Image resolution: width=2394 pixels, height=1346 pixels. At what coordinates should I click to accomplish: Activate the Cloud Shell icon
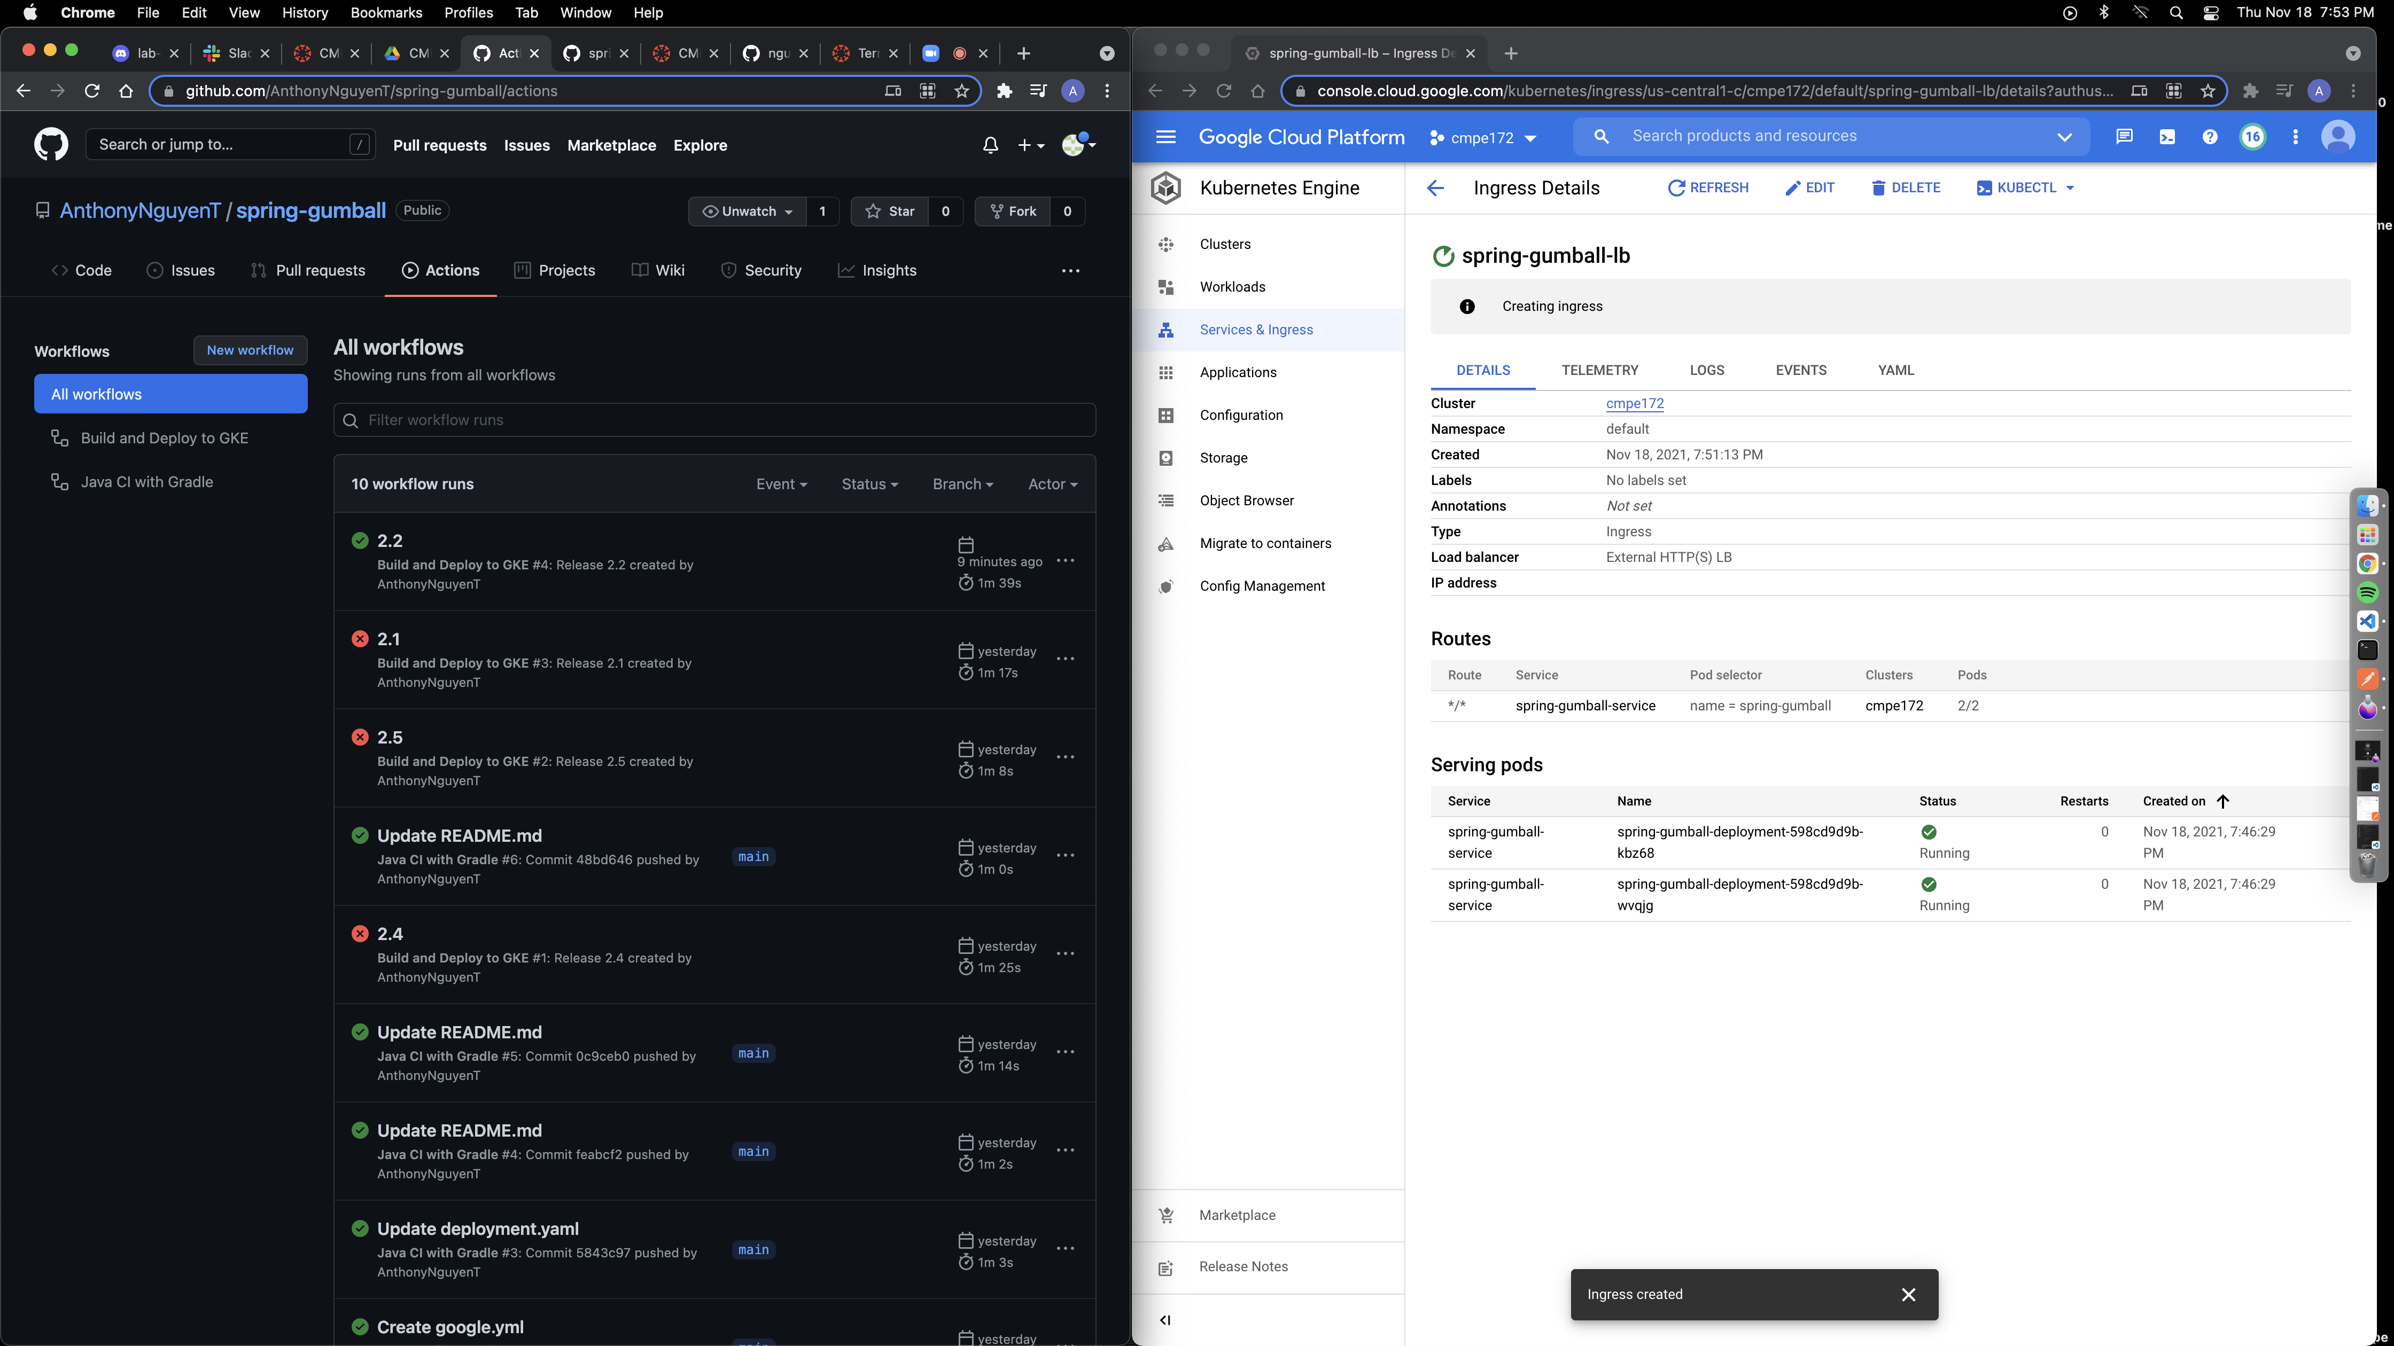coord(2166,137)
